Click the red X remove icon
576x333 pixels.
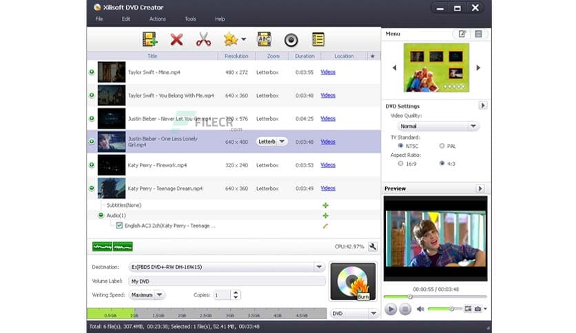[176, 39]
